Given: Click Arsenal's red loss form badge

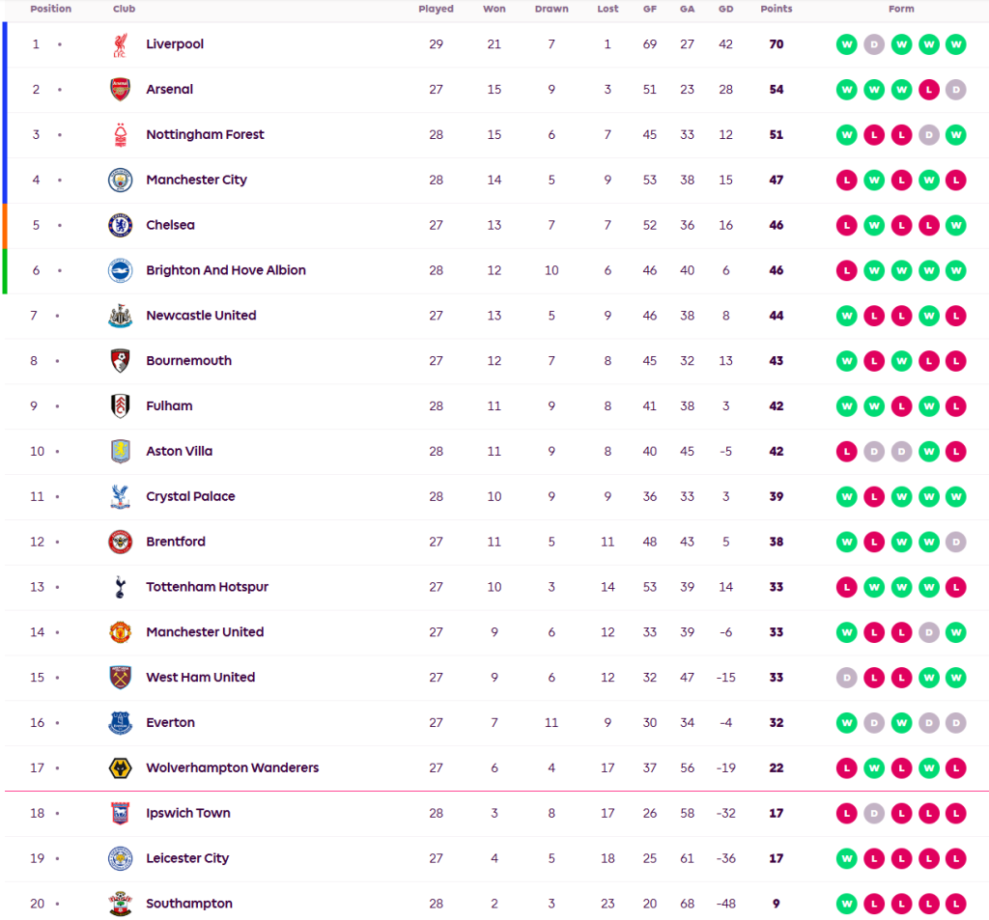Looking at the screenshot, I should pyautogui.click(x=928, y=90).
